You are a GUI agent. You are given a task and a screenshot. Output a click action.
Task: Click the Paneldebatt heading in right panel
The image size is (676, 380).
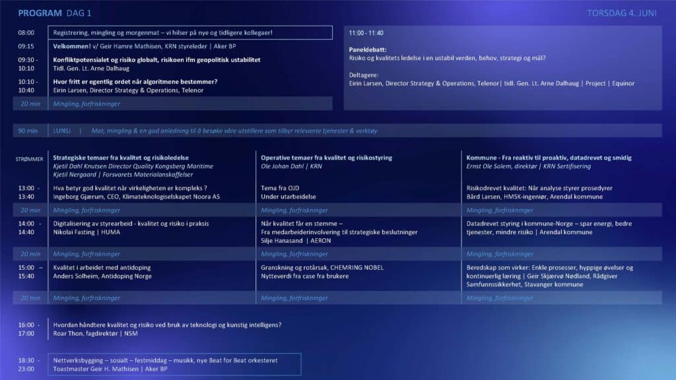point(368,49)
